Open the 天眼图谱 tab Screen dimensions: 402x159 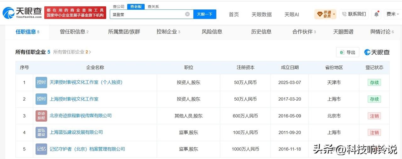(343, 32)
